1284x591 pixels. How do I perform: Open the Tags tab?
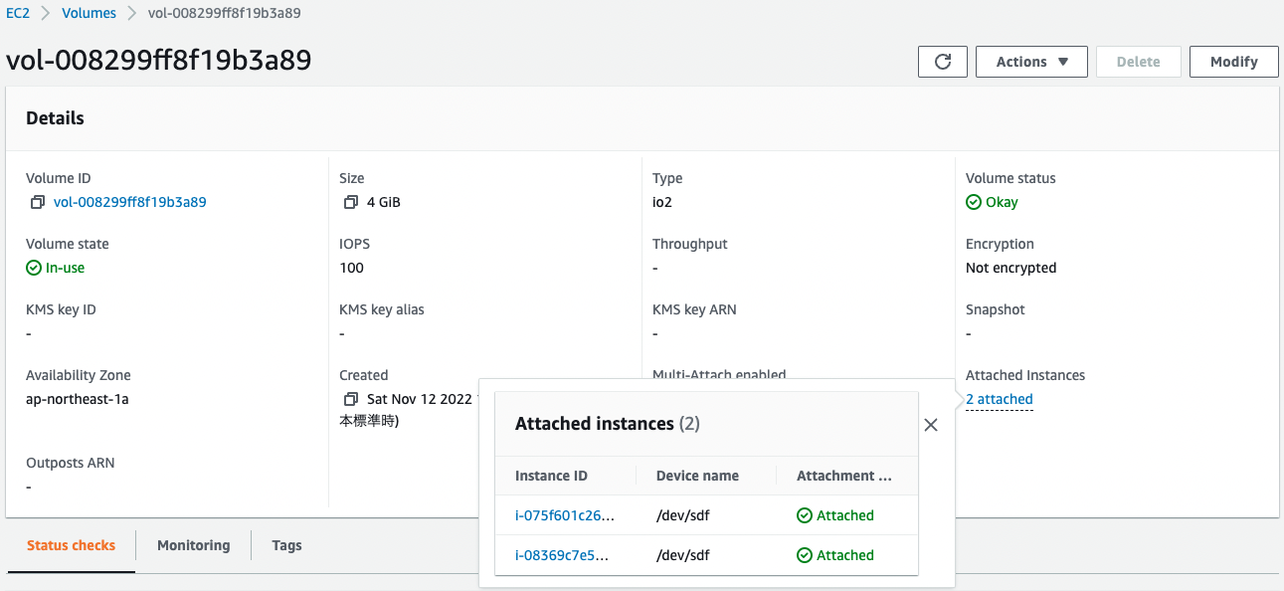click(286, 545)
